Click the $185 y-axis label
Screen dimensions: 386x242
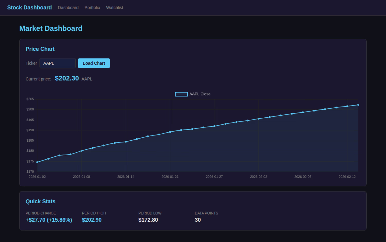[30, 141]
